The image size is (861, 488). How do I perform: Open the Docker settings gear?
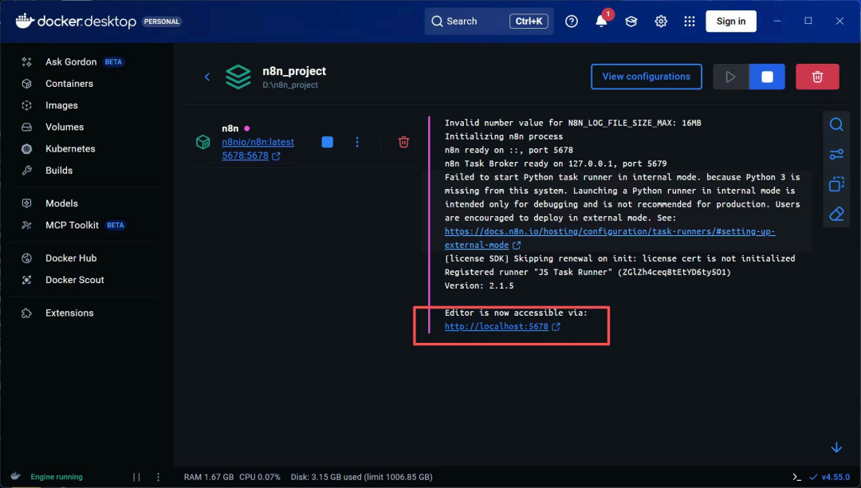tap(660, 21)
